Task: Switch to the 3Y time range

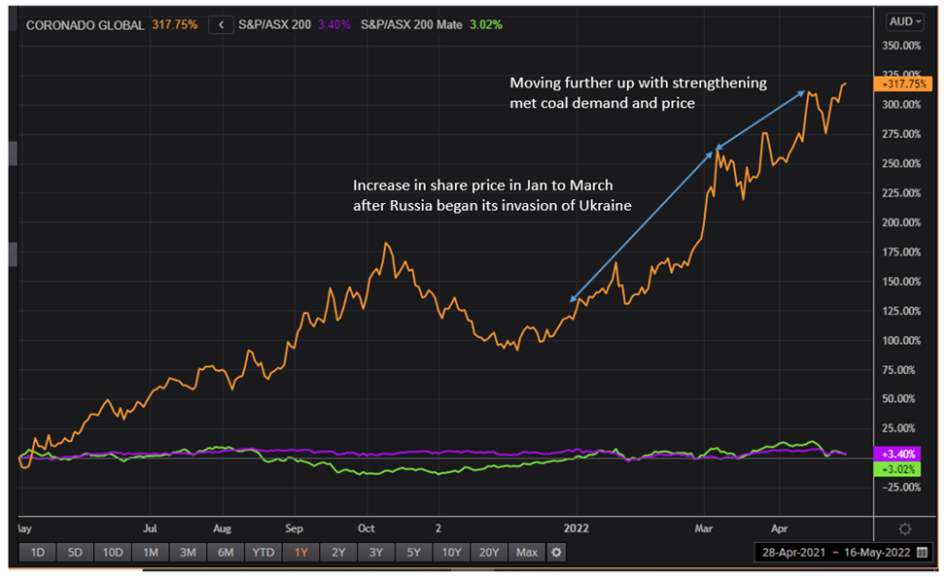Action: pos(376,552)
